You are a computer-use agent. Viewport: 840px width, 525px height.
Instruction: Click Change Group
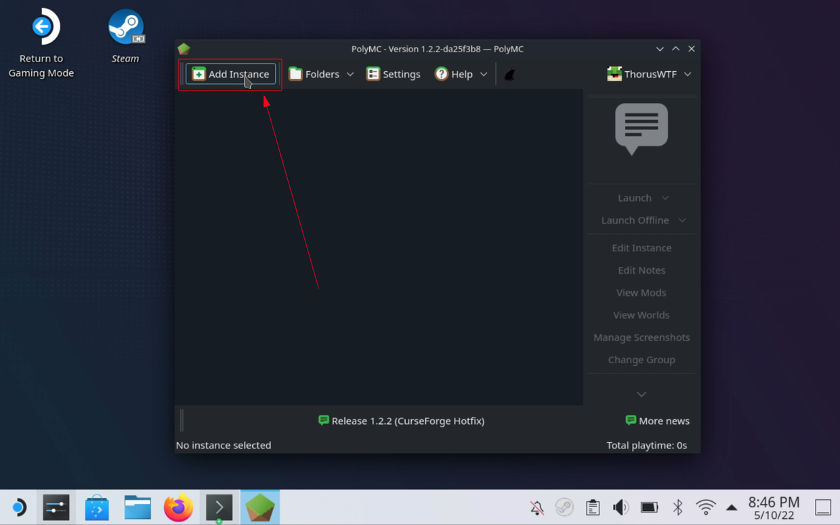click(642, 360)
